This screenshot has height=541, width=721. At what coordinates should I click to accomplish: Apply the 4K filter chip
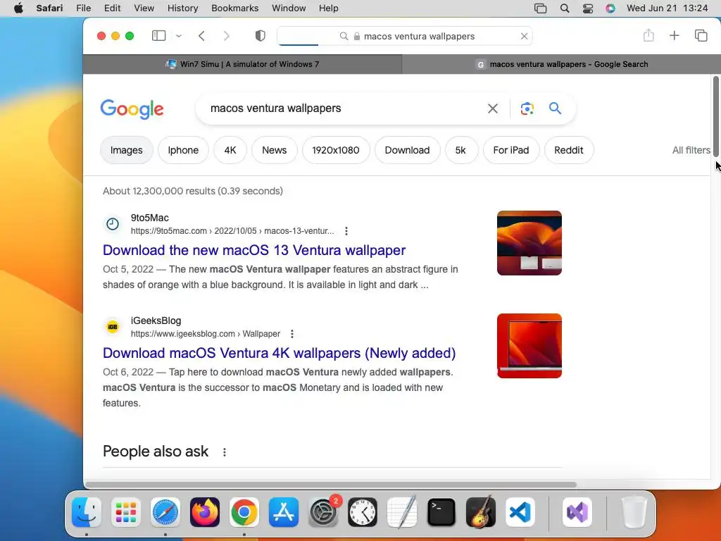230,150
